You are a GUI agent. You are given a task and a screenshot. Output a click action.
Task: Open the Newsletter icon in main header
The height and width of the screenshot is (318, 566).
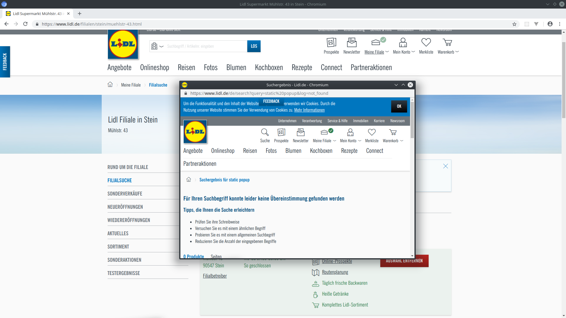point(351,43)
